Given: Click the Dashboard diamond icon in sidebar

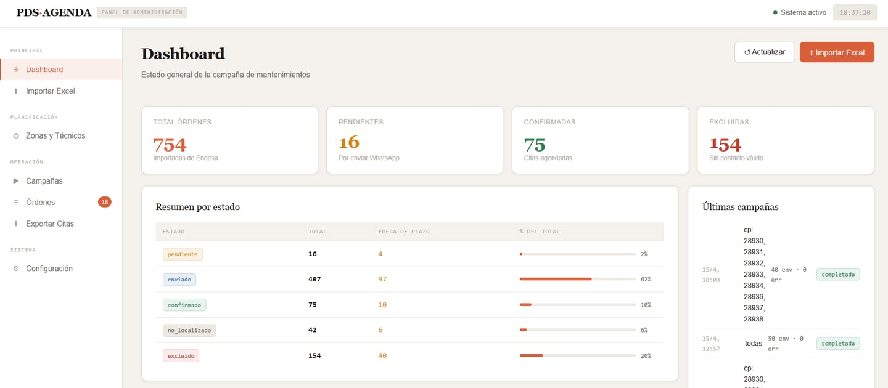Looking at the screenshot, I should [x=16, y=70].
